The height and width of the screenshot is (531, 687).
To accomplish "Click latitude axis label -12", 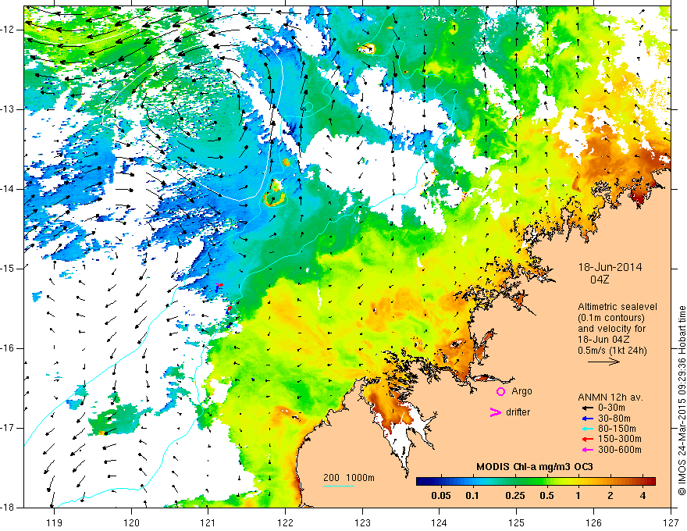I will 9,30.
